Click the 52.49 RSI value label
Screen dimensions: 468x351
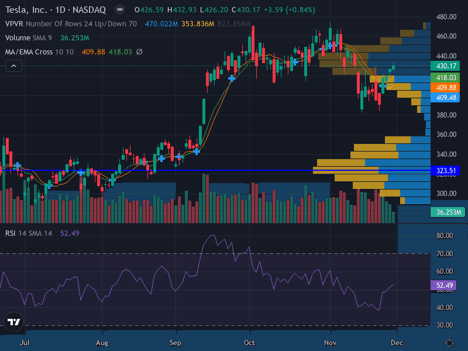point(443,285)
